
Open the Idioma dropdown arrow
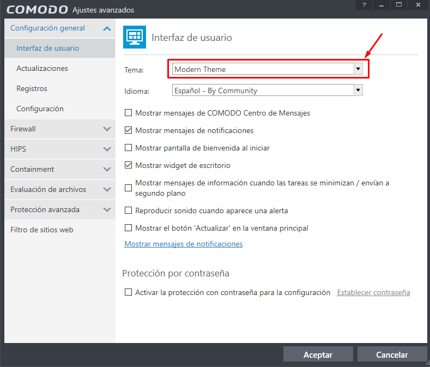coord(358,90)
